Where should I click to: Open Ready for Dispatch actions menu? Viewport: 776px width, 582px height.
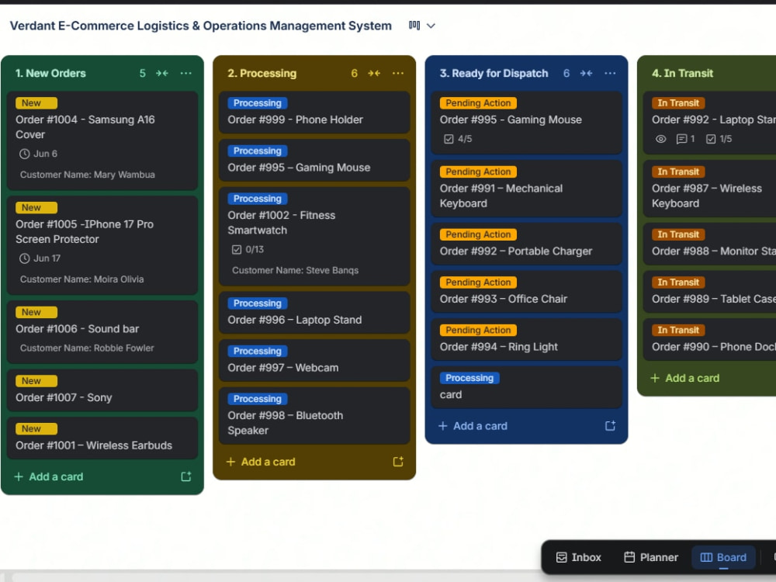pyautogui.click(x=610, y=73)
